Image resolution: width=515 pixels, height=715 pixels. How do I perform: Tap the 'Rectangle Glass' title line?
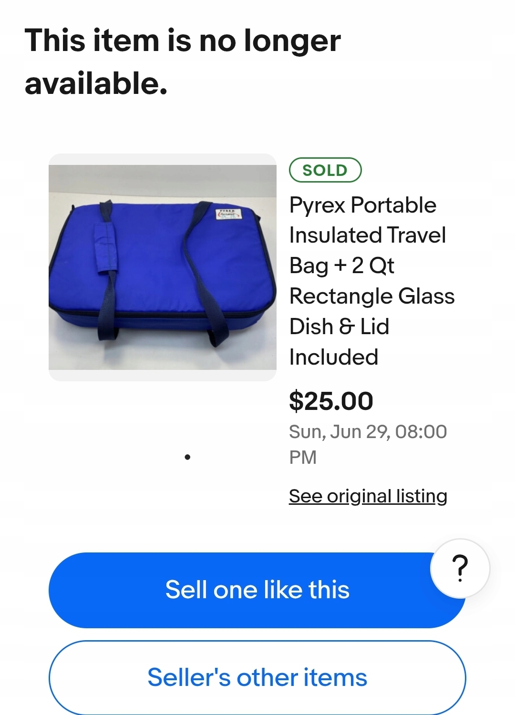coord(371,296)
